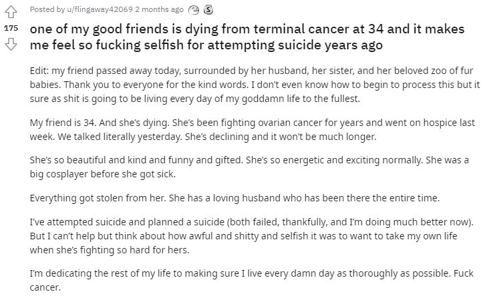Click the "Posted by" label text
This screenshot has width=491, height=298.
click(x=47, y=10)
